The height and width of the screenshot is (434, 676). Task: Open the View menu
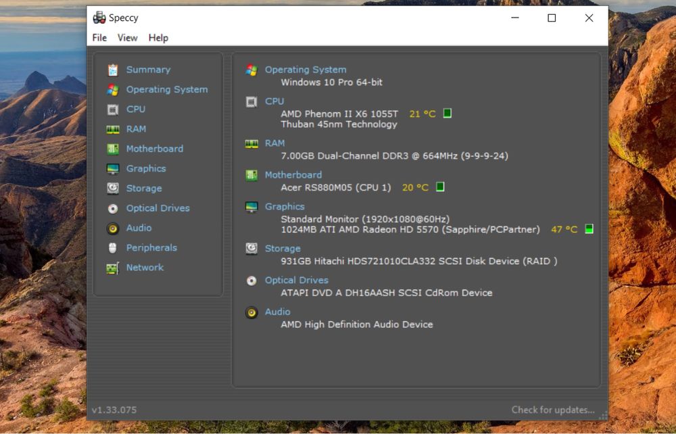128,38
